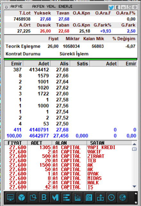The height and width of the screenshot is (206, 141).
Task: Open the news page icon
Action: pos(89,197)
